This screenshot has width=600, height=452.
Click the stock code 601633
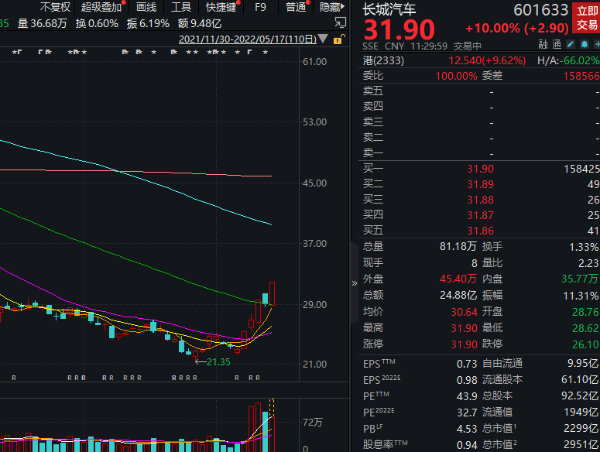[540, 10]
